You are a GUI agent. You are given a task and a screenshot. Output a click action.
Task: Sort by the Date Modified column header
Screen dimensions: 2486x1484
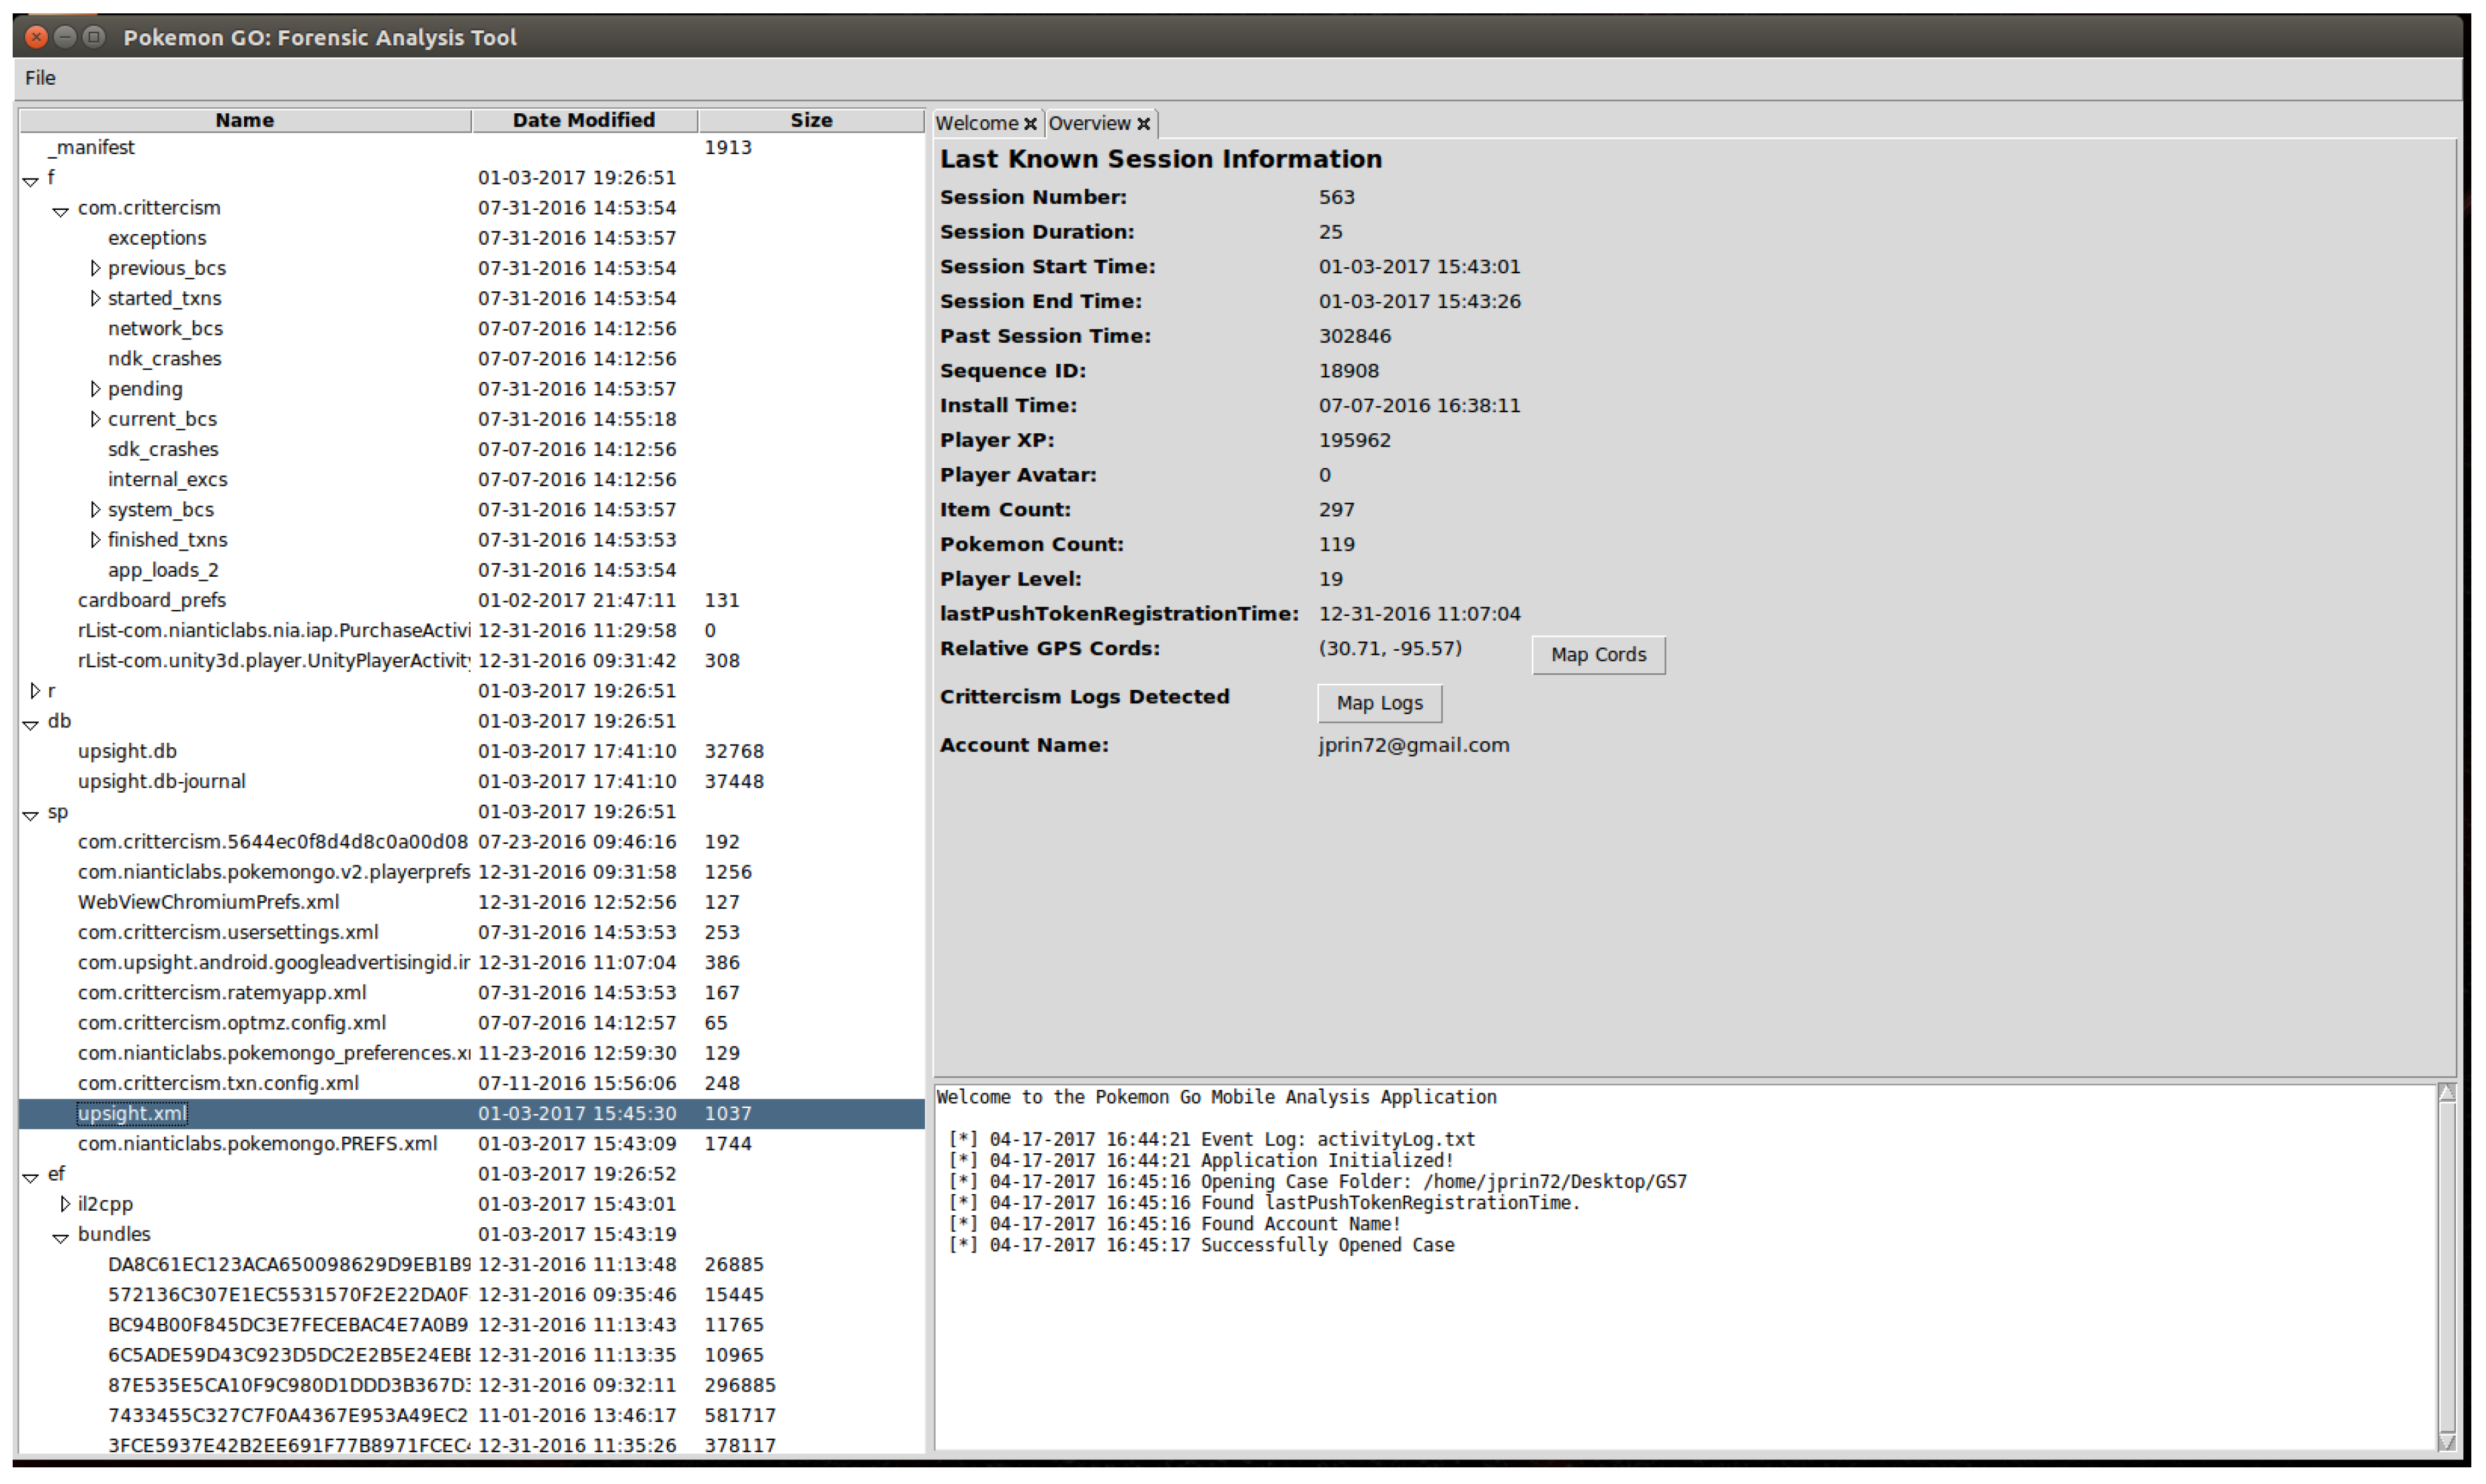pos(584,121)
